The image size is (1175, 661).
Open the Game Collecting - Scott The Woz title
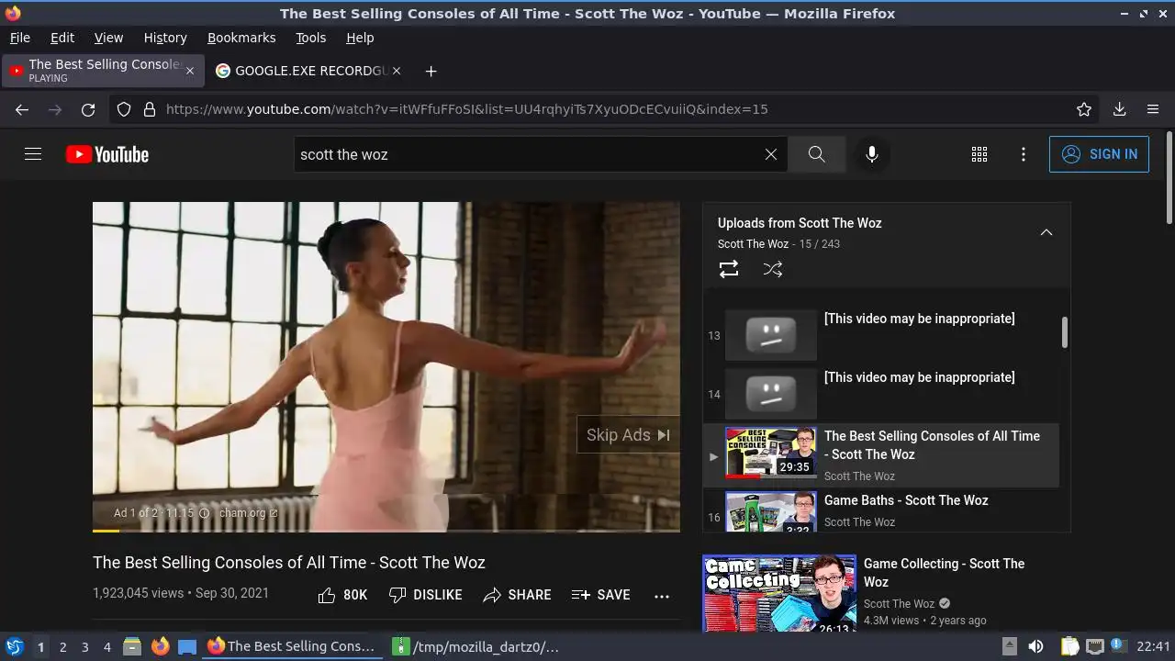[944, 573]
